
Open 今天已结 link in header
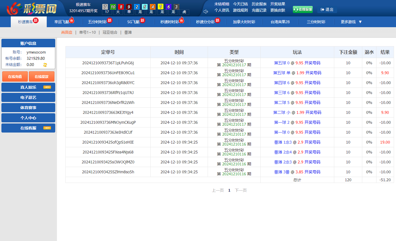click(x=240, y=4)
